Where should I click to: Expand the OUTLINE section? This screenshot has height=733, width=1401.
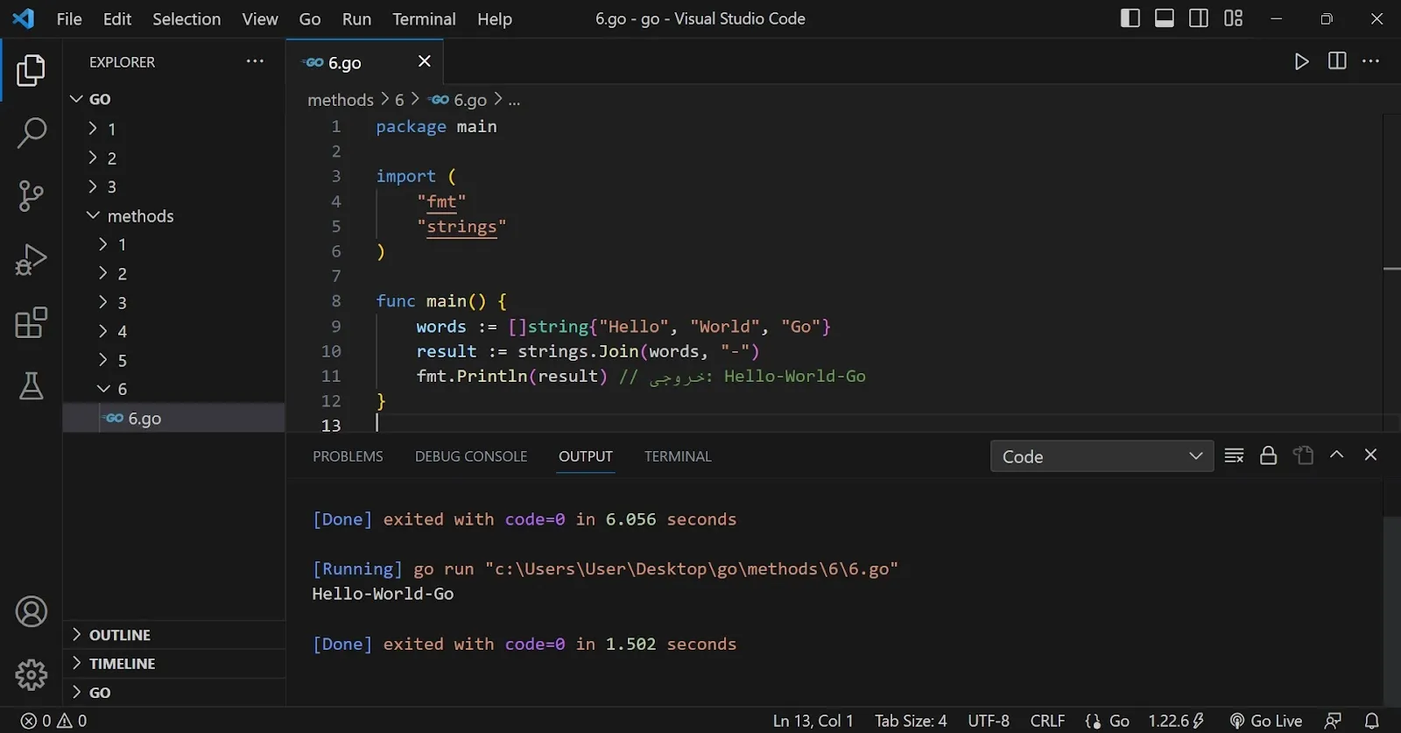pos(174,635)
